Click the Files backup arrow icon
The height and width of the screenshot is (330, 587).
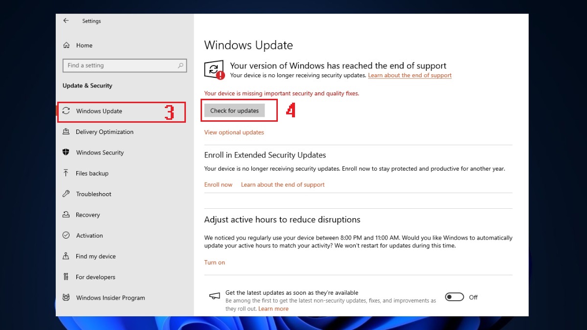(x=66, y=173)
